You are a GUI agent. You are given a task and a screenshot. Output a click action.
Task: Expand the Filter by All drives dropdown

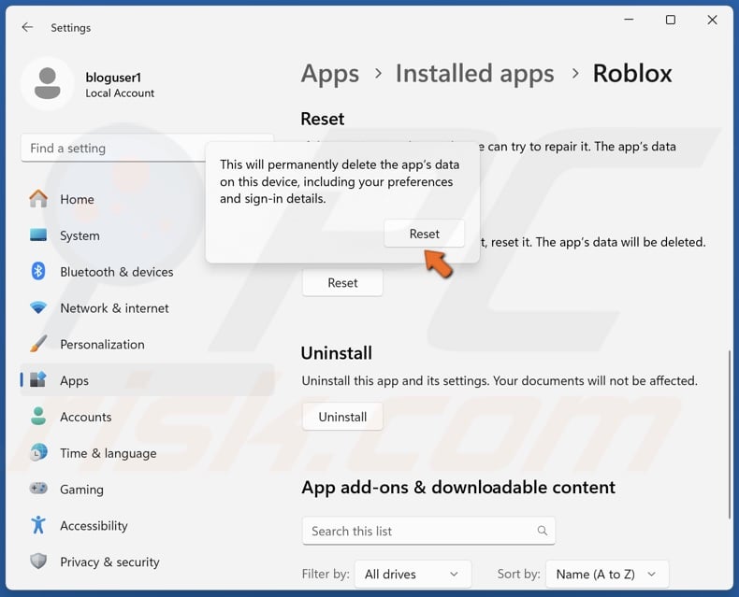[413, 574]
